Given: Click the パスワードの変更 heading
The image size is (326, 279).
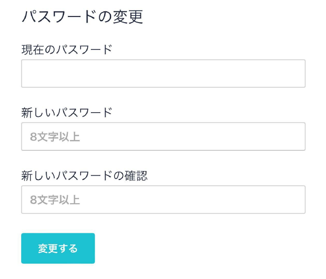Looking at the screenshot, I should point(82,17).
